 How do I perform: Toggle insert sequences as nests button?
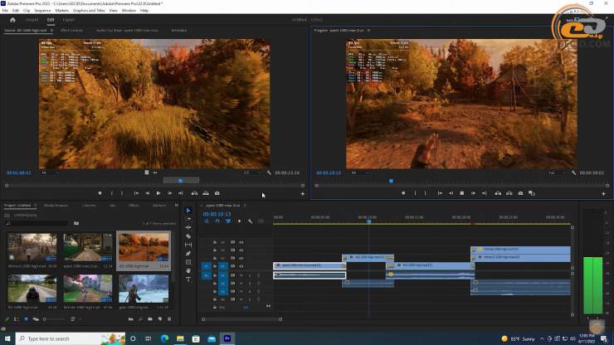tap(207, 221)
